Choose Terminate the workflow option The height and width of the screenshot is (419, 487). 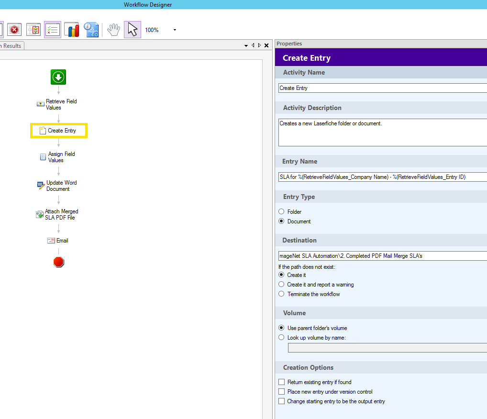[x=281, y=294]
